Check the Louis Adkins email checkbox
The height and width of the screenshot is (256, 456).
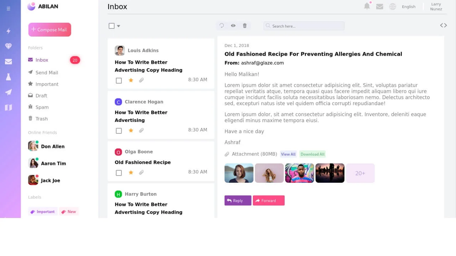tap(119, 80)
